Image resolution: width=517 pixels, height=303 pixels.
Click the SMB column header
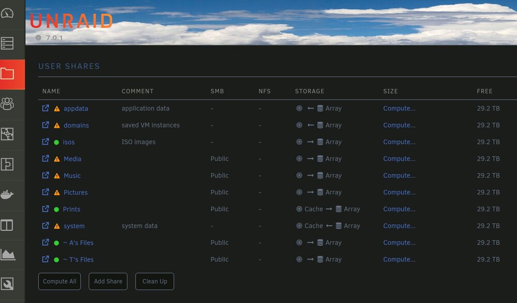pos(217,91)
